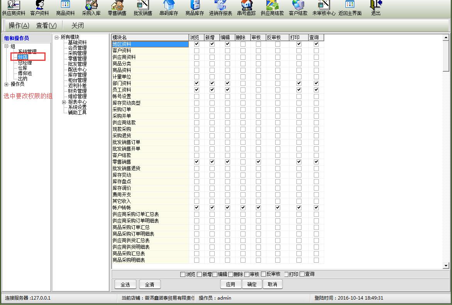Open 商品库存 toolbar icon
The width and height of the screenshot is (452, 305).
(195, 8)
